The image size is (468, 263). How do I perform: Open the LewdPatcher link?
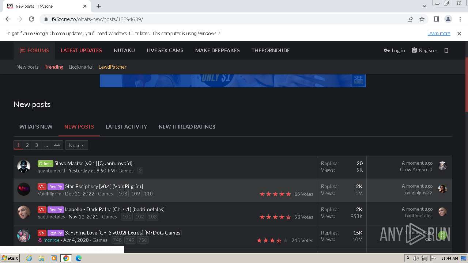click(x=113, y=67)
